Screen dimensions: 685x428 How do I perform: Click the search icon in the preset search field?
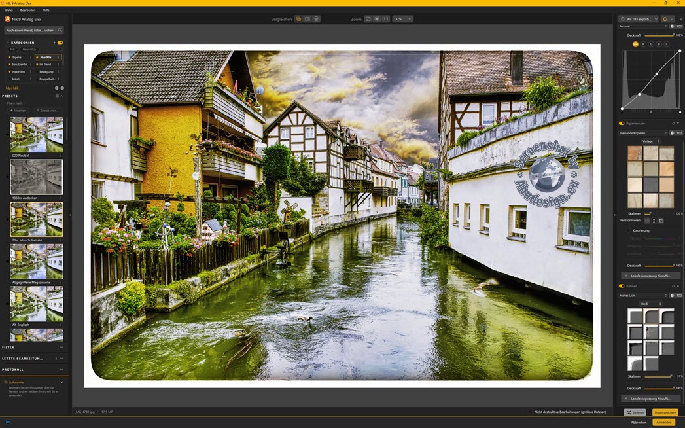[60, 30]
